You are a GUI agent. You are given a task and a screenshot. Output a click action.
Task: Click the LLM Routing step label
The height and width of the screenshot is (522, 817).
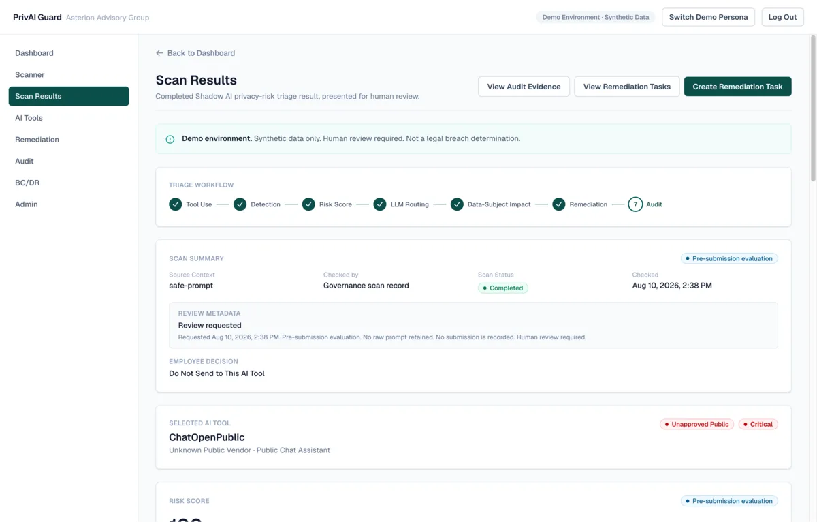point(410,204)
